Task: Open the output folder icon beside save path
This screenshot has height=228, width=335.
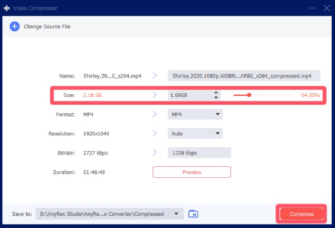Action: [194, 214]
